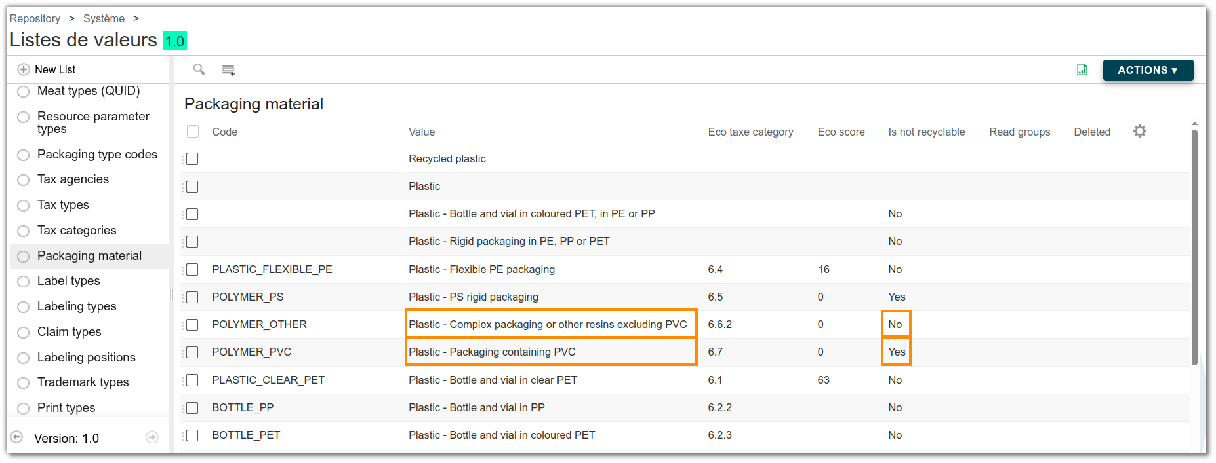1216x463 pixels.
Task: Navigate to Repository breadcrumb link
Action: pos(35,18)
